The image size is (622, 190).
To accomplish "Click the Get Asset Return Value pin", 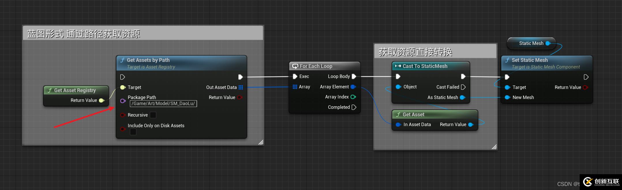I will [x=471, y=125].
